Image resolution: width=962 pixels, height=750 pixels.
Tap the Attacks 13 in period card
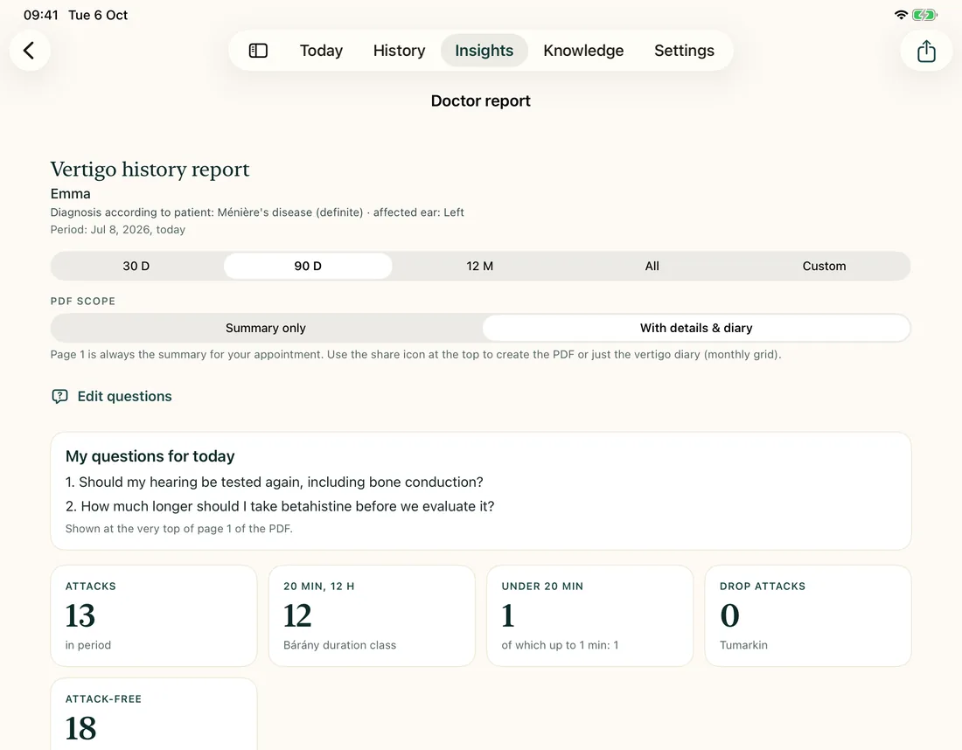click(153, 615)
